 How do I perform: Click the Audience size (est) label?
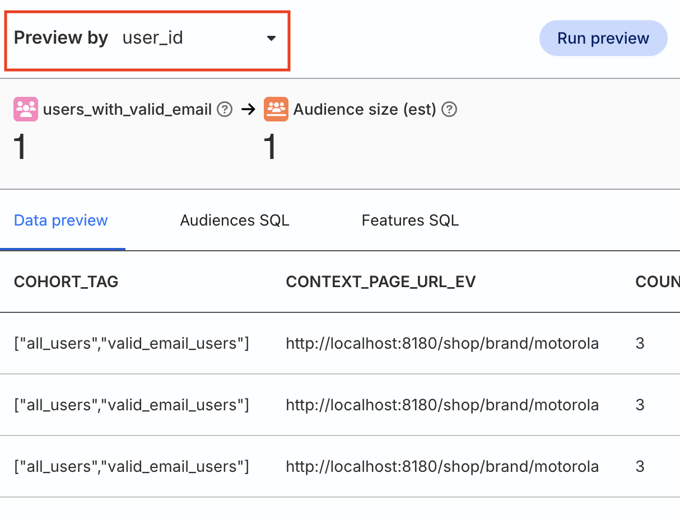pos(365,110)
